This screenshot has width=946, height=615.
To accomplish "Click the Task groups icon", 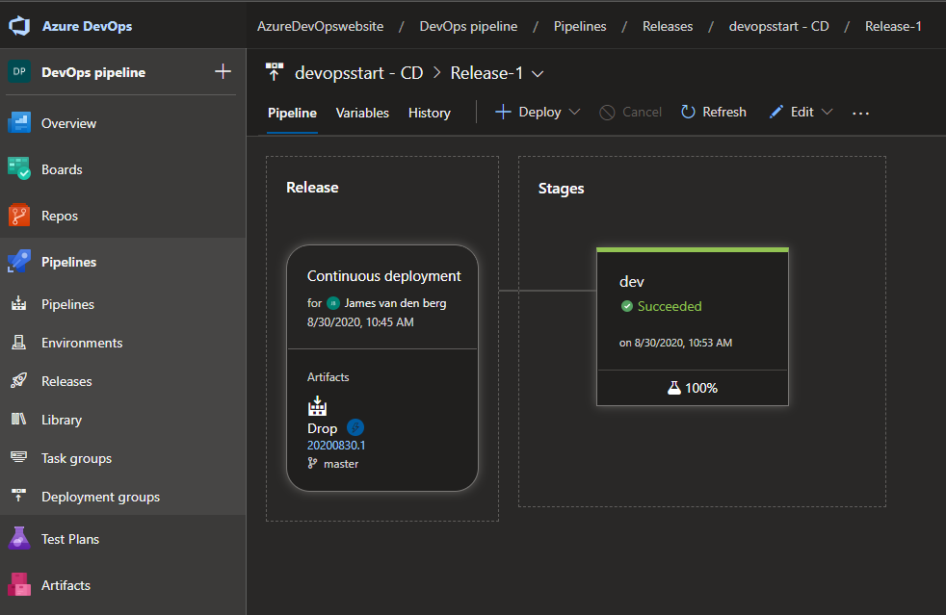I will [x=18, y=457].
